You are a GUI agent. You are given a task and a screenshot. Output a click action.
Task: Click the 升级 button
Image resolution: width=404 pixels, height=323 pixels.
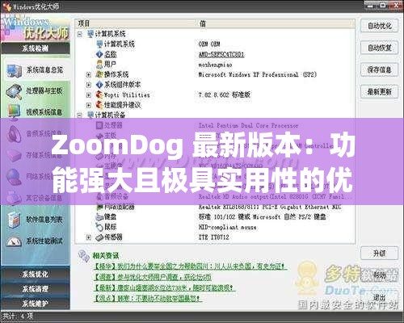[380, 253]
